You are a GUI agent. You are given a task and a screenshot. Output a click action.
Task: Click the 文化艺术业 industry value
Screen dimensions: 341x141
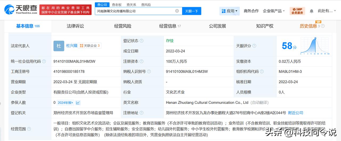[x=175, y=92]
